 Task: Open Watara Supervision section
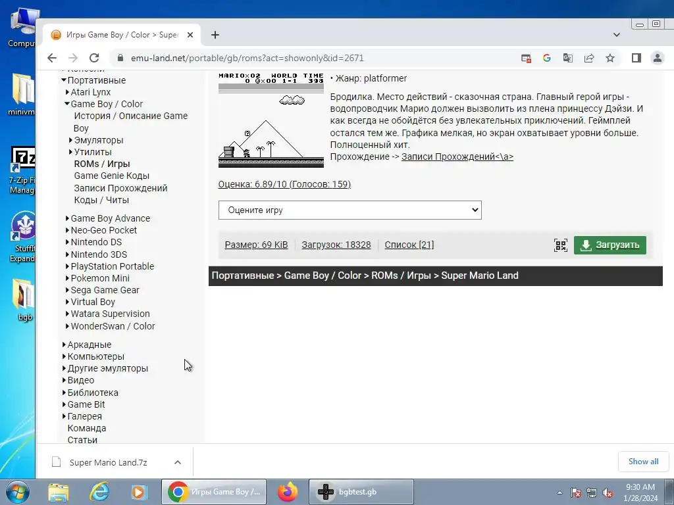111,314
